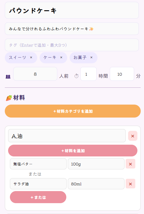Screen dimensions: 144x214
Task: Select the hours field showing 1
Action: [x=88, y=74]
